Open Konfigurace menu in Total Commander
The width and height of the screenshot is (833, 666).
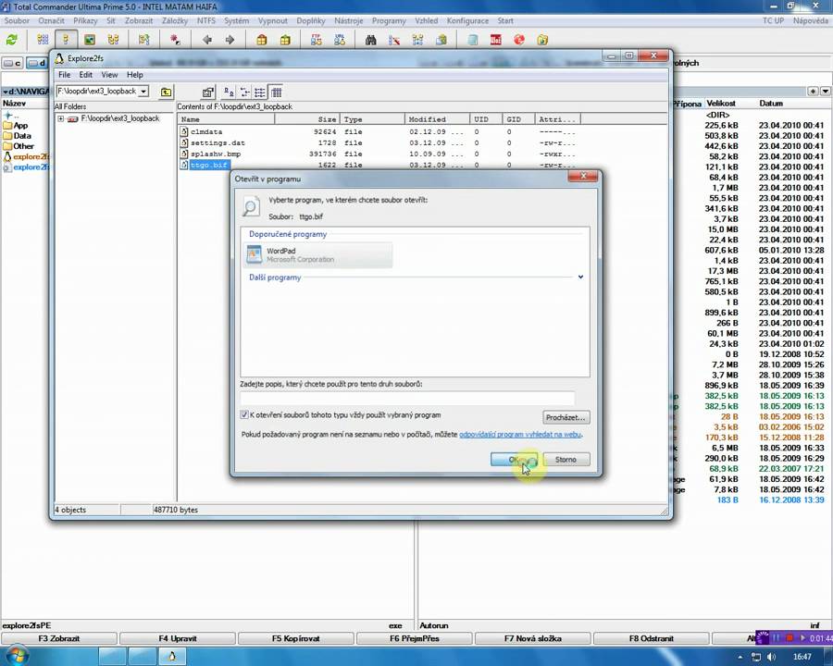(x=467, y=20)
